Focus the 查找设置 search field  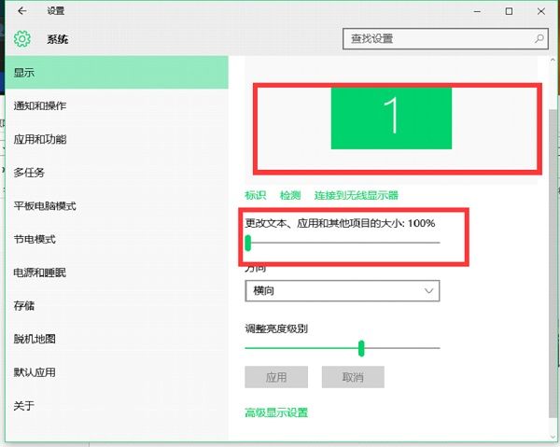[x=445, y=38]
